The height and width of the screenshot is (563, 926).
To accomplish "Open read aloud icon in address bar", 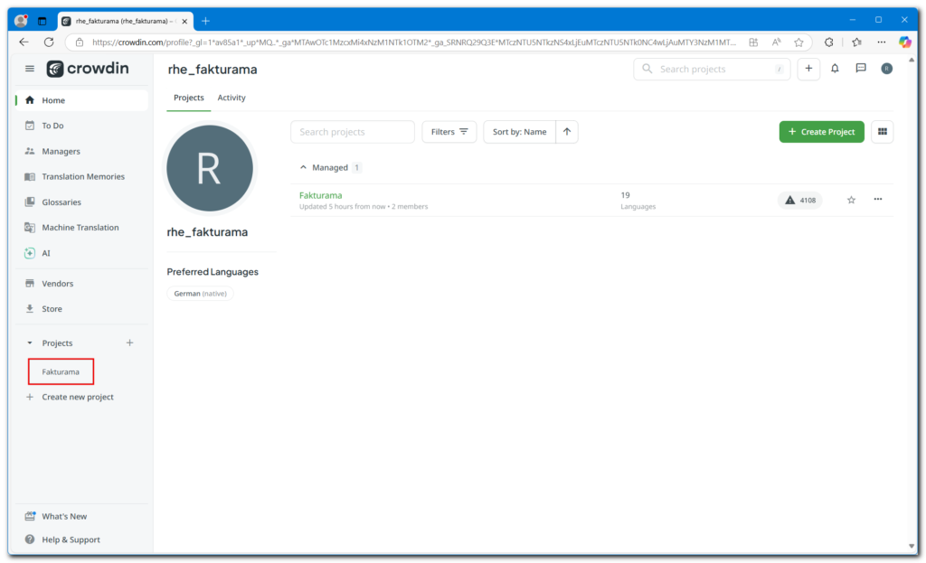I will [776, 42].
